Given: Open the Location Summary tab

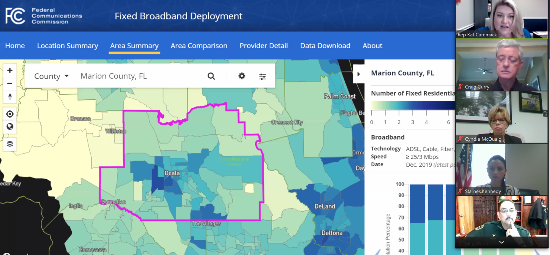Looking at the screenshot, I should tap(68, 46).
